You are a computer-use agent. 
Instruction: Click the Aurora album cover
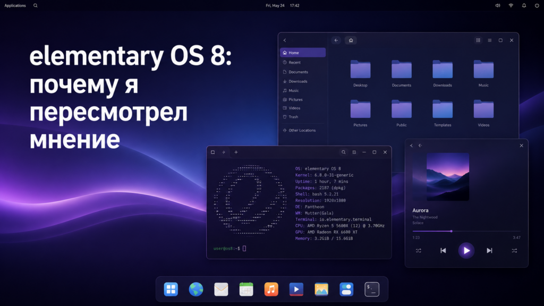pos(447,177)
